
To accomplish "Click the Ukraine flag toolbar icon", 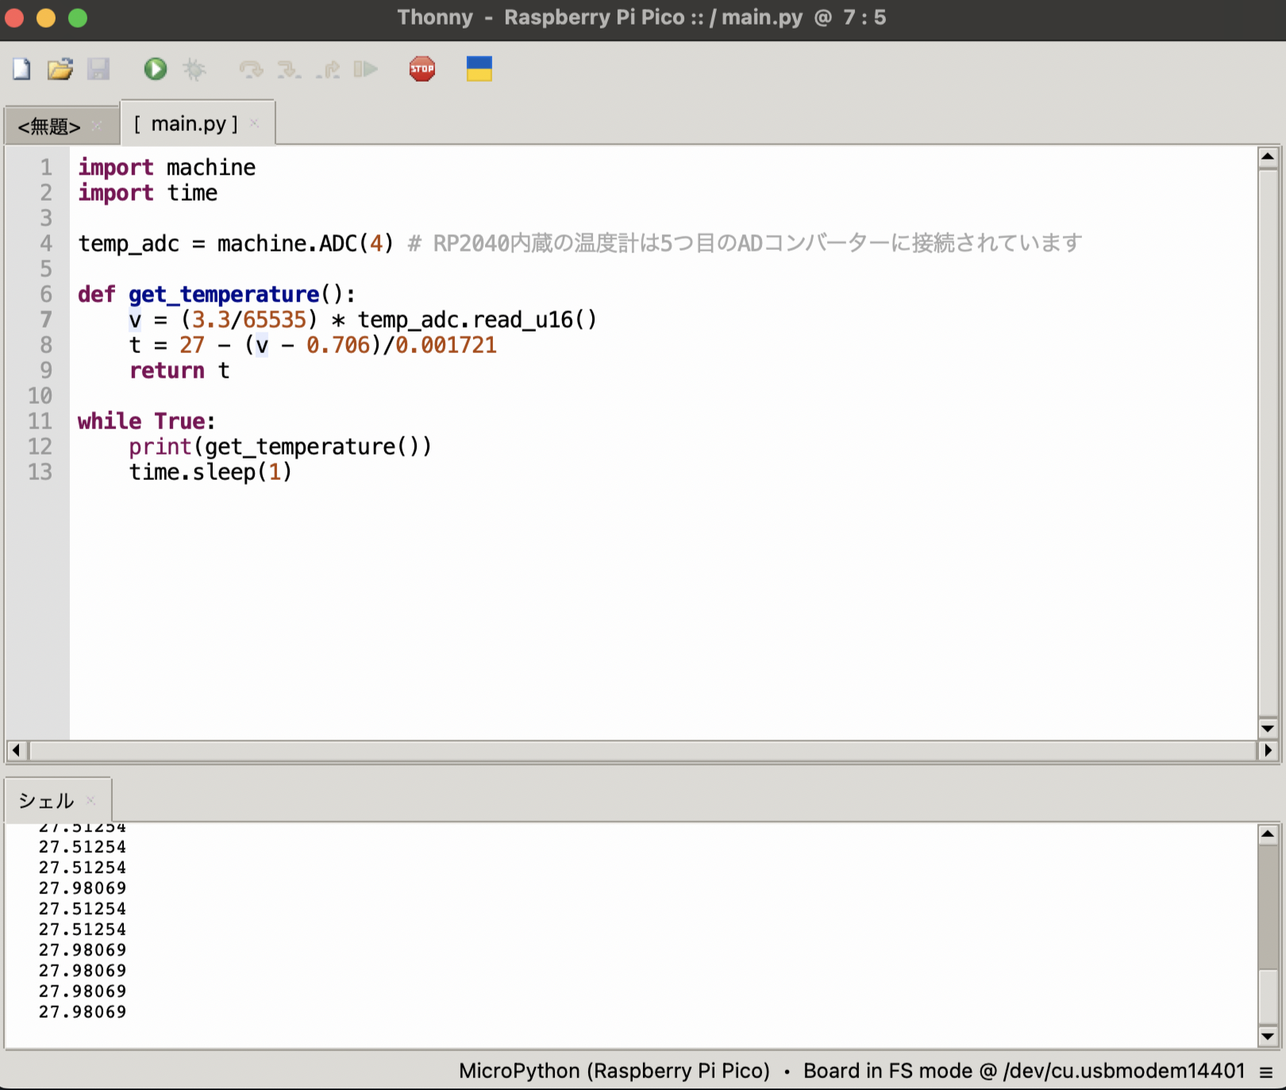I will pos(478,69).
